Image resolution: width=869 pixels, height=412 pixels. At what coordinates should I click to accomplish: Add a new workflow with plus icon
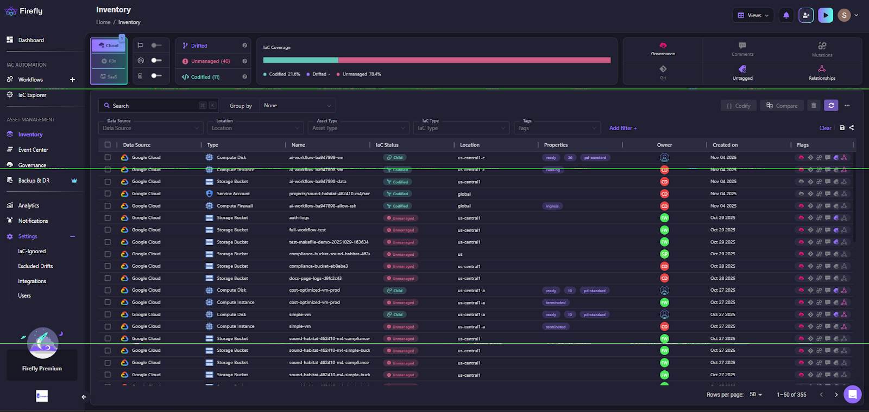(x=72, y=80)
